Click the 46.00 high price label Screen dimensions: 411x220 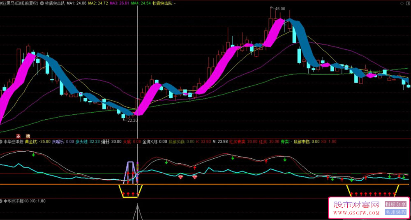(279, 9)
